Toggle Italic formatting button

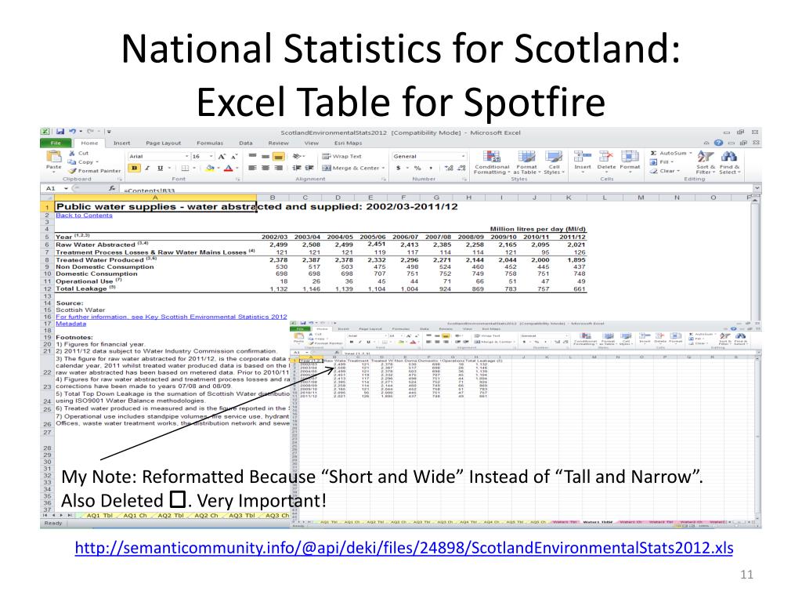tap(147, 168)
